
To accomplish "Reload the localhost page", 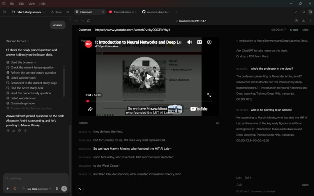I will coord(88,21).
